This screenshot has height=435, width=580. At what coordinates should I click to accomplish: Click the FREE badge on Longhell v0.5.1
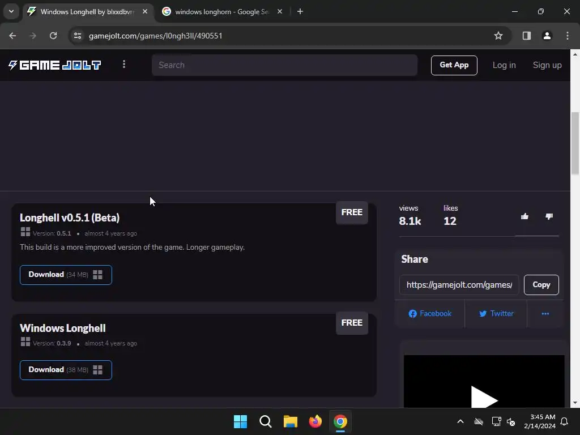[x=352, y=212]
